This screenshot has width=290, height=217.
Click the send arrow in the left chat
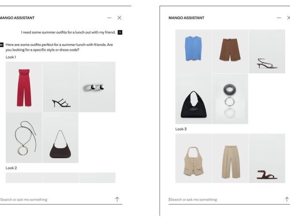[x=117, y=199]
